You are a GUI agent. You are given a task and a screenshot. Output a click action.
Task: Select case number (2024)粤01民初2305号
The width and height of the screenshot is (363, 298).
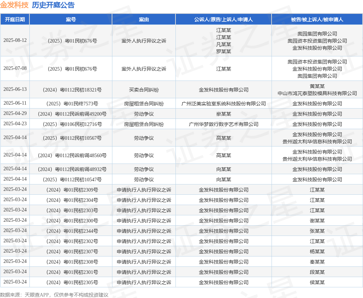[72, 282]
